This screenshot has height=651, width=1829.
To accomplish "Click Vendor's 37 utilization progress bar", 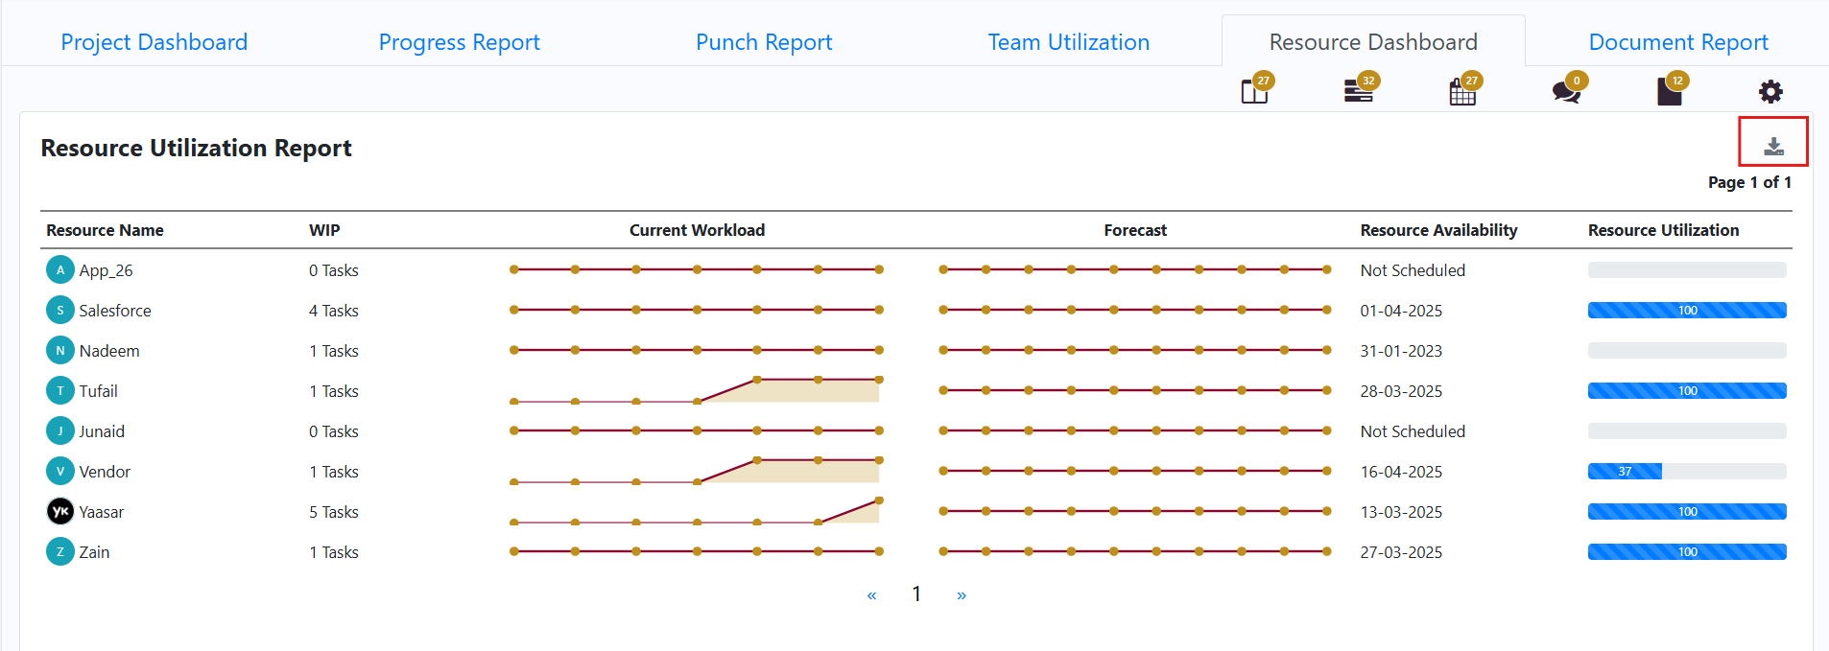I will coord(1686,472).
